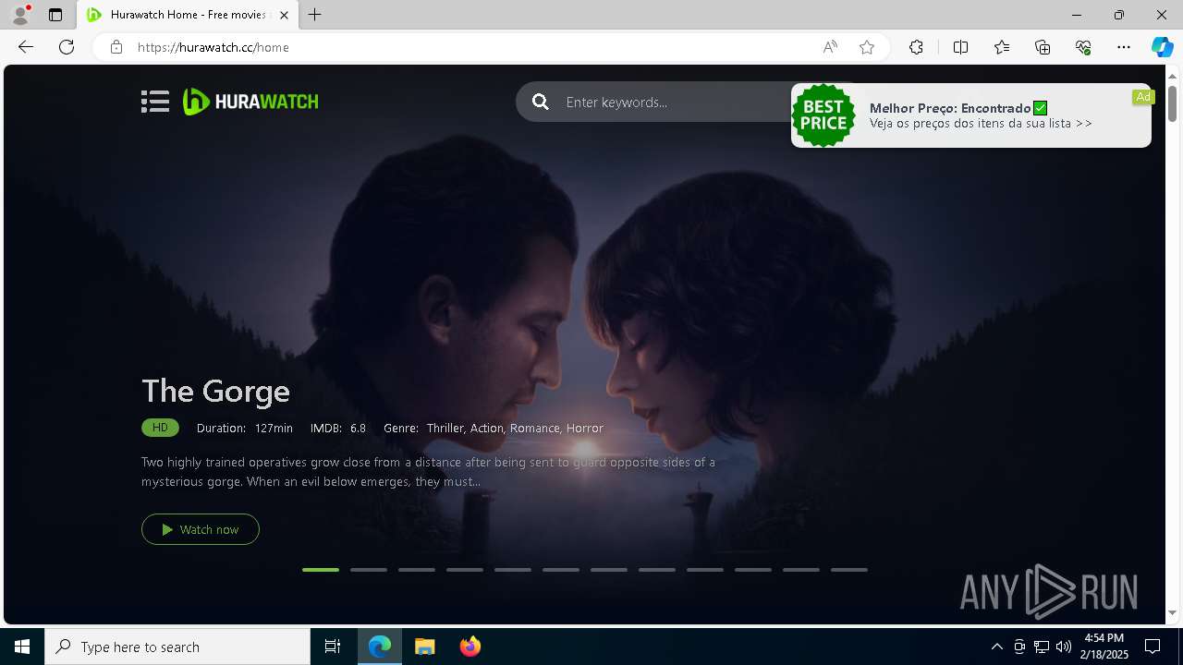Viewport: 1183px width, 665px height.
Task: Open the Hurawatch hamburger menu
Action: click(x=155, y=102)
